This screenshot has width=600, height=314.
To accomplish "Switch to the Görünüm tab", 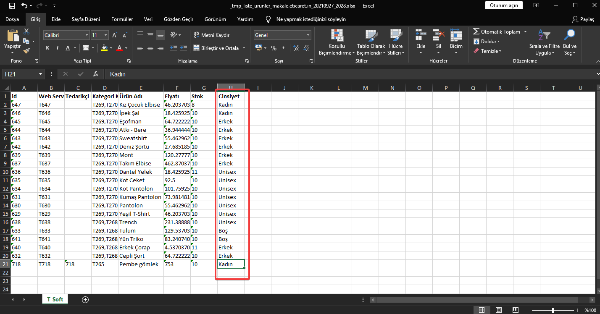I will [215, 19].
